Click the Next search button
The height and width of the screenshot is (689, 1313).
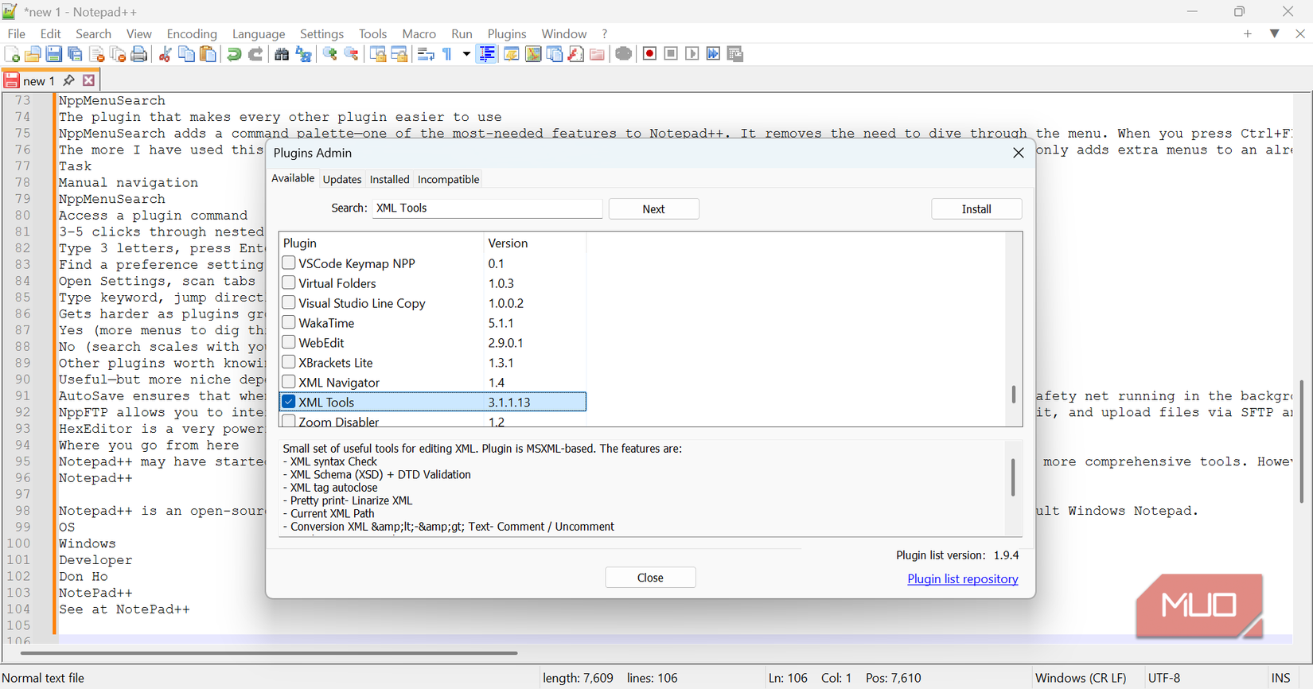point(653,208)
